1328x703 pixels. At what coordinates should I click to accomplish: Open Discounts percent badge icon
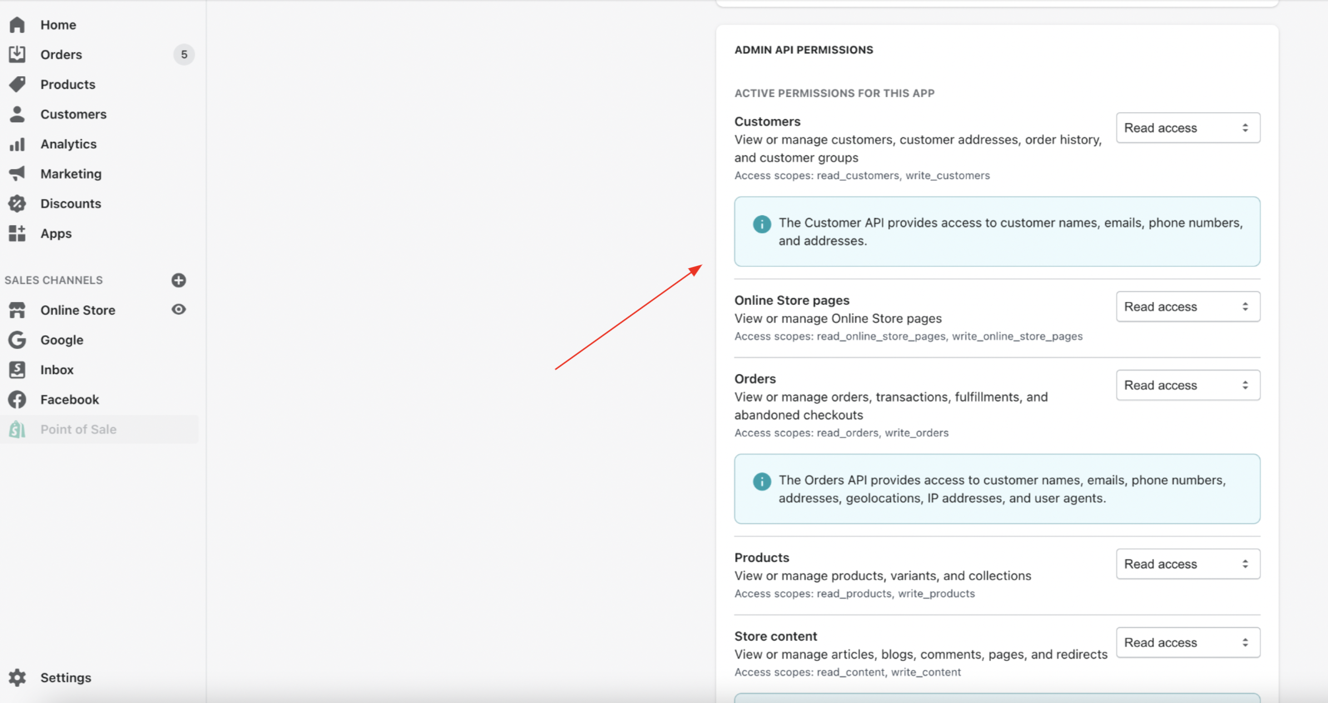point(17,204)
